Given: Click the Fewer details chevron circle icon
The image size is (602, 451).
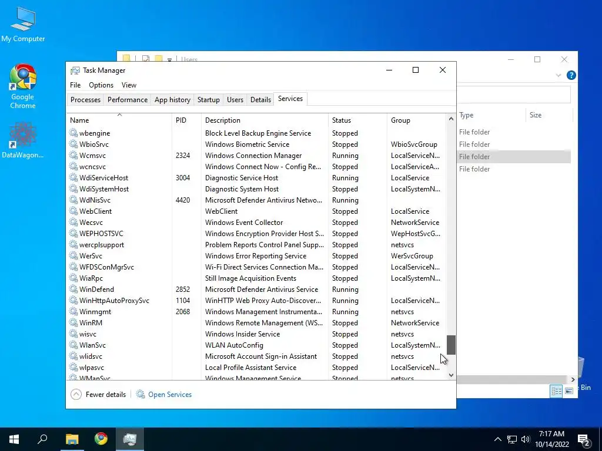Looking at the screenshot, I should tap(76, 394).
